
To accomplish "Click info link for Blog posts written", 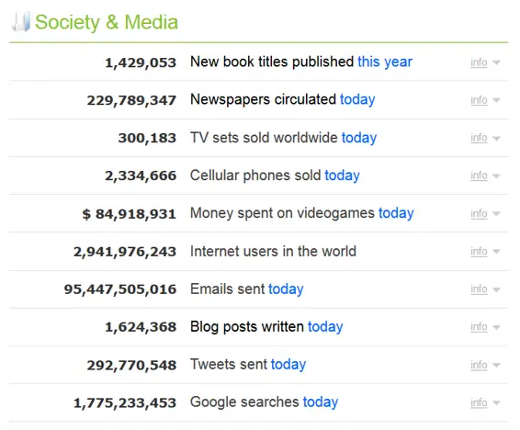I will point(479,326).
